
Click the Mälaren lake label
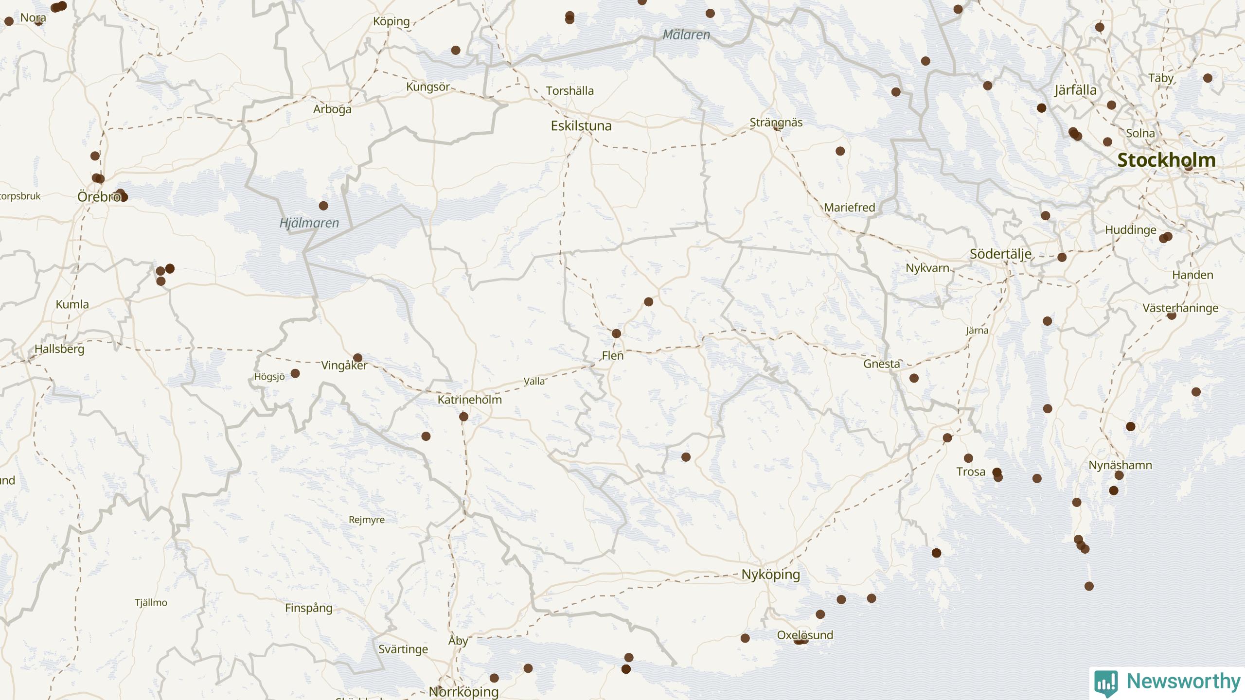click(686, 35)
